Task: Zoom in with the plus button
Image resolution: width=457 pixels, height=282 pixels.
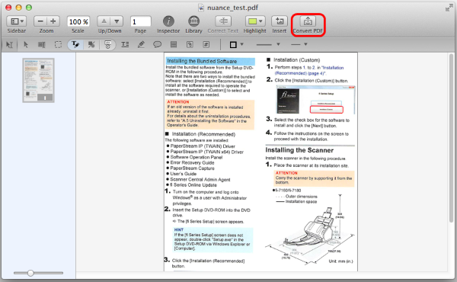Action: 53,21
